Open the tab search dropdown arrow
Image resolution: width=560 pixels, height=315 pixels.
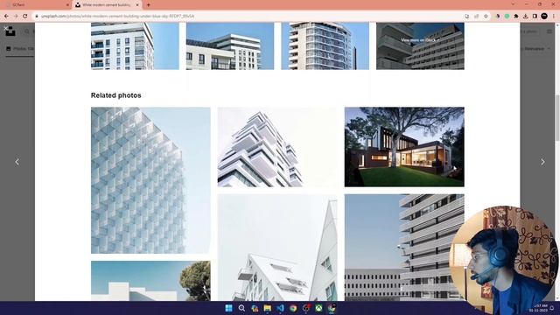513,4
